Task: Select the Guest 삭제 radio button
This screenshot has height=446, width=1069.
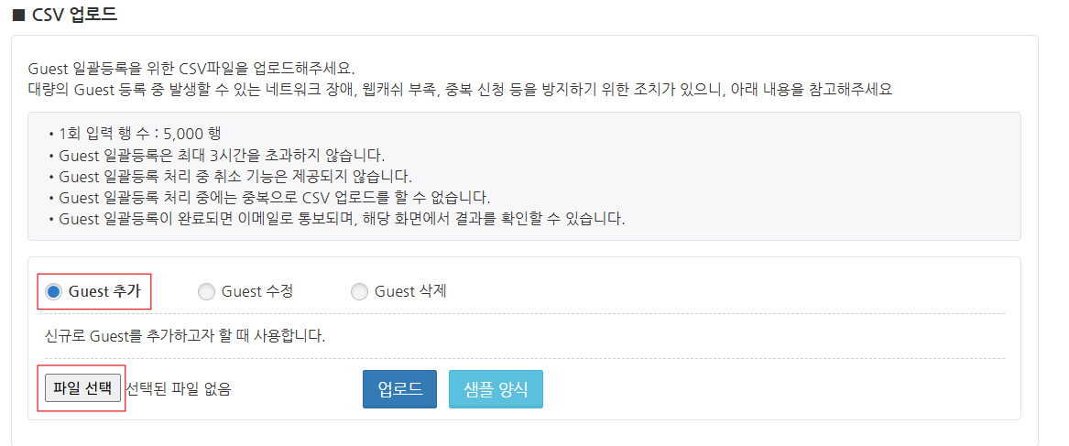Action: point(358,292)
